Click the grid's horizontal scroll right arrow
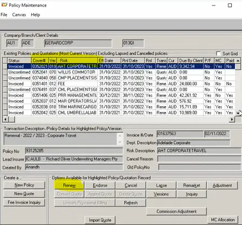Screen dimensions: 242x225 point(232,119)
